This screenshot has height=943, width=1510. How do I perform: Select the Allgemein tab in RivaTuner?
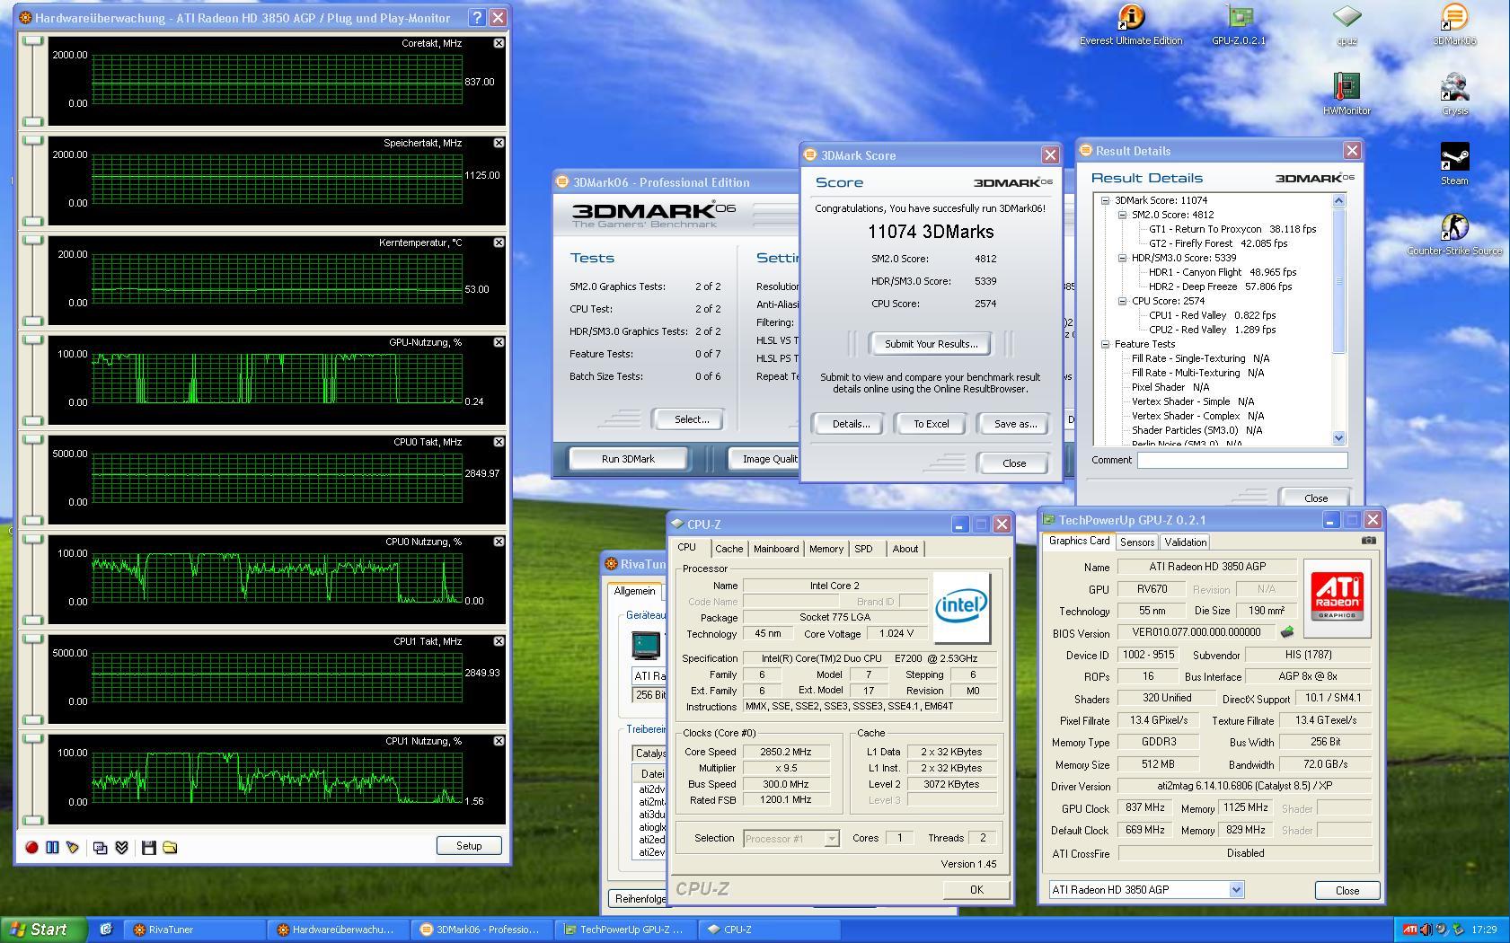(x=634, y=591)
